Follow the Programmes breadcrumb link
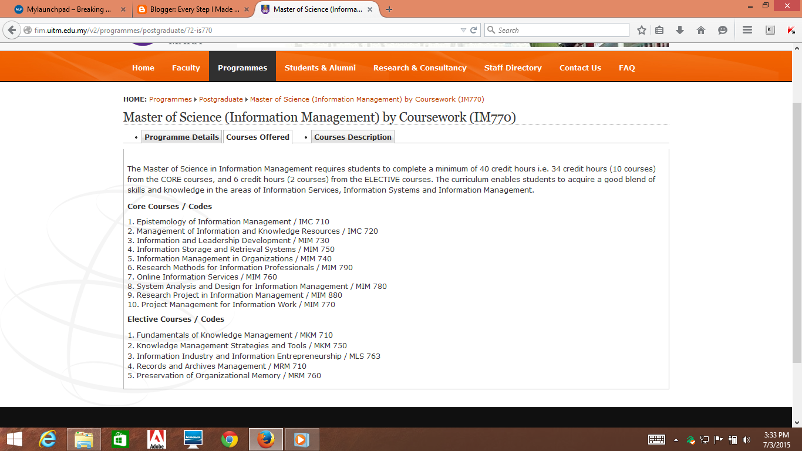The width and height of the screenshot is (802, 451). (x=170, y=99)
